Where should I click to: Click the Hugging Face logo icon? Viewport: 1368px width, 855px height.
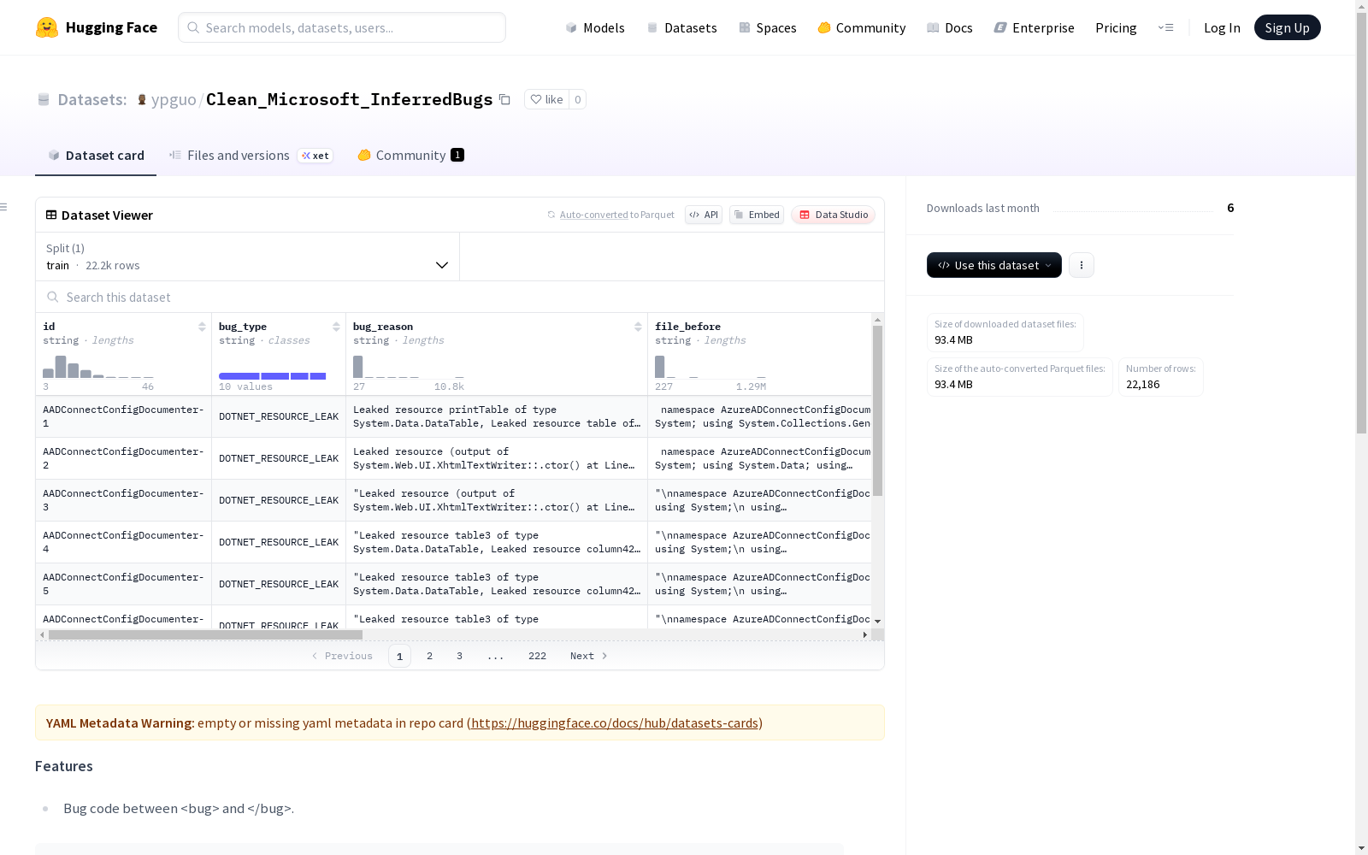coord(47,27)
